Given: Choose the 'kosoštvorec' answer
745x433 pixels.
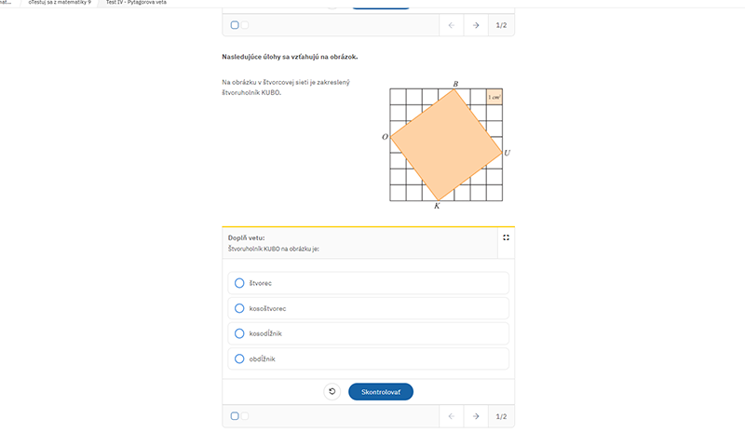Looking at the screenshot, I should (x=368, y=308).
